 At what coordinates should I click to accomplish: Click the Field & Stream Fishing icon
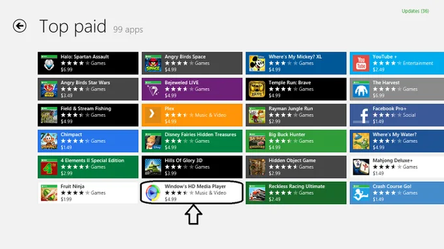(x=49, y=115)
